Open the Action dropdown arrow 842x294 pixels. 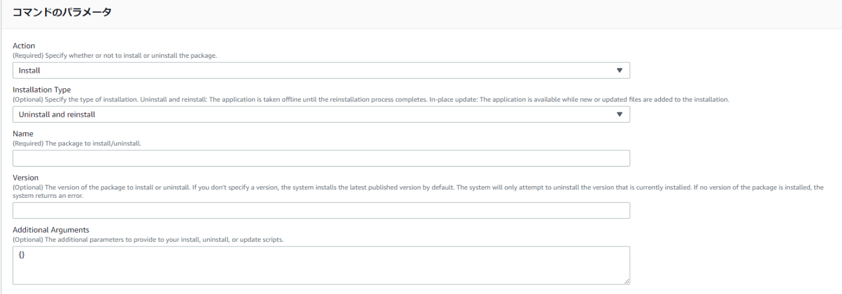coord(619,70)
